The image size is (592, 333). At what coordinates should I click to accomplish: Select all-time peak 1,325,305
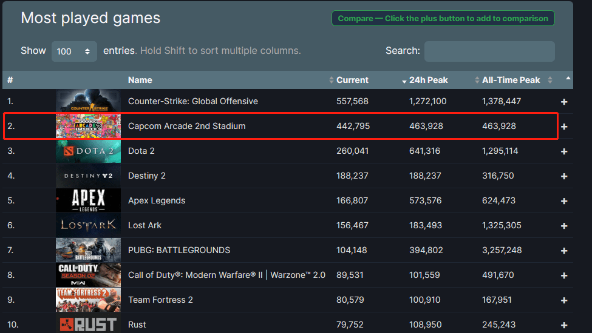tap(502, 225)
